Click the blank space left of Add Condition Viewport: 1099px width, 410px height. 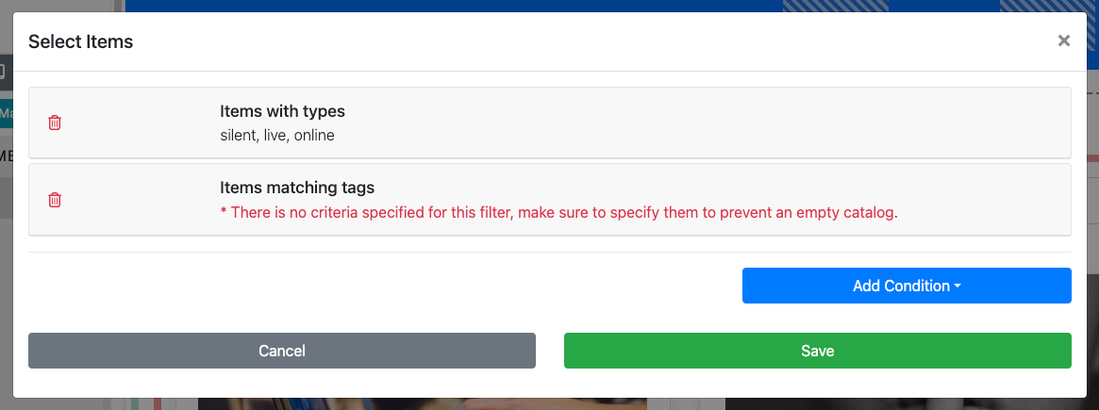377,286
